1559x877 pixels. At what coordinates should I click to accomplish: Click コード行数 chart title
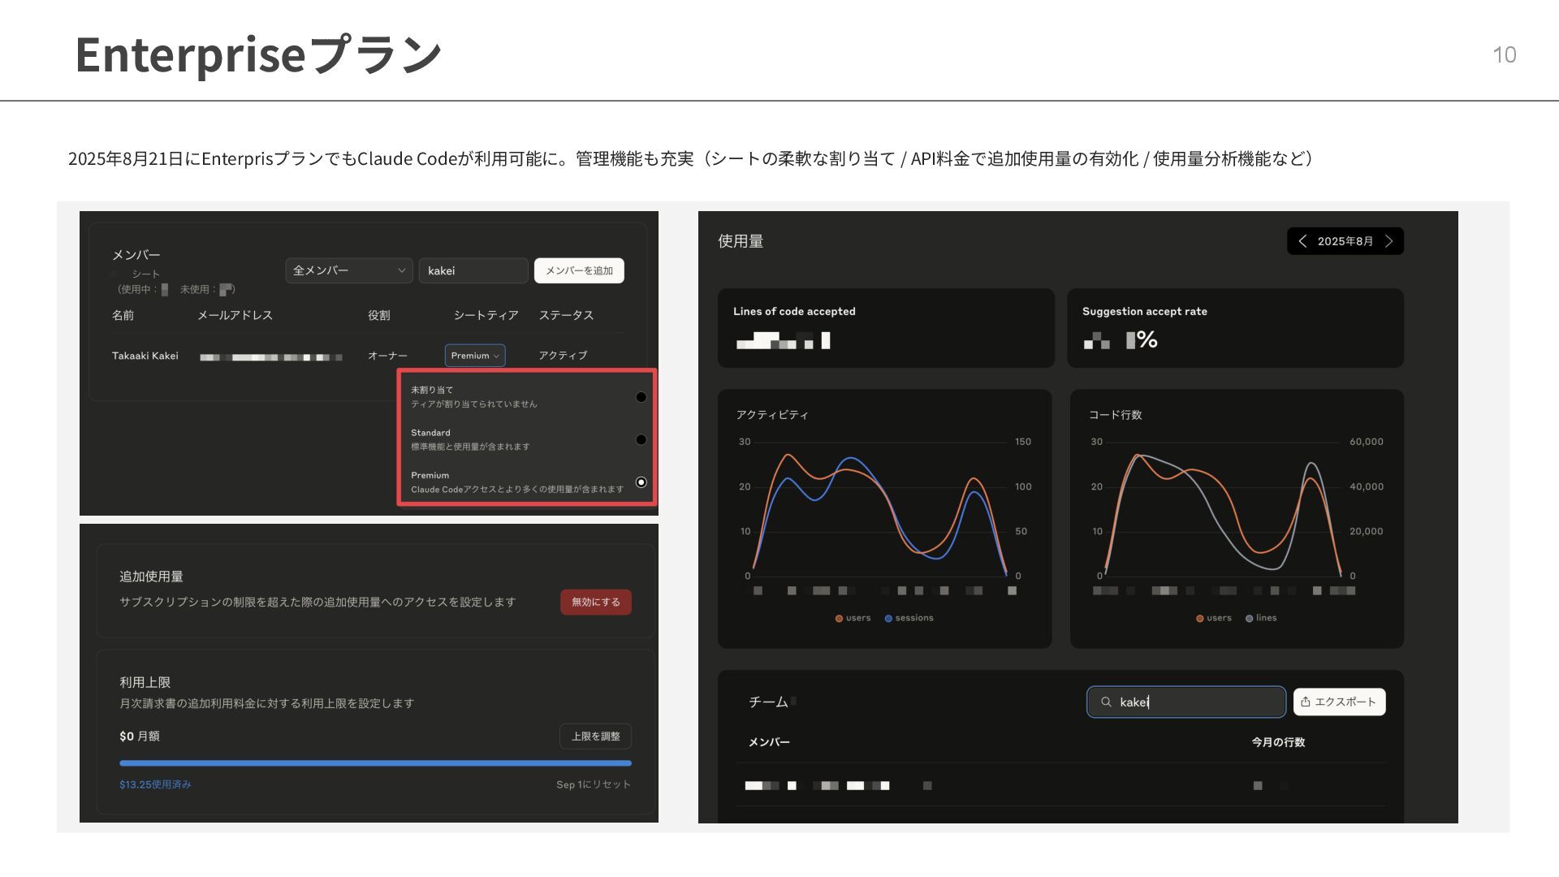1115,415
